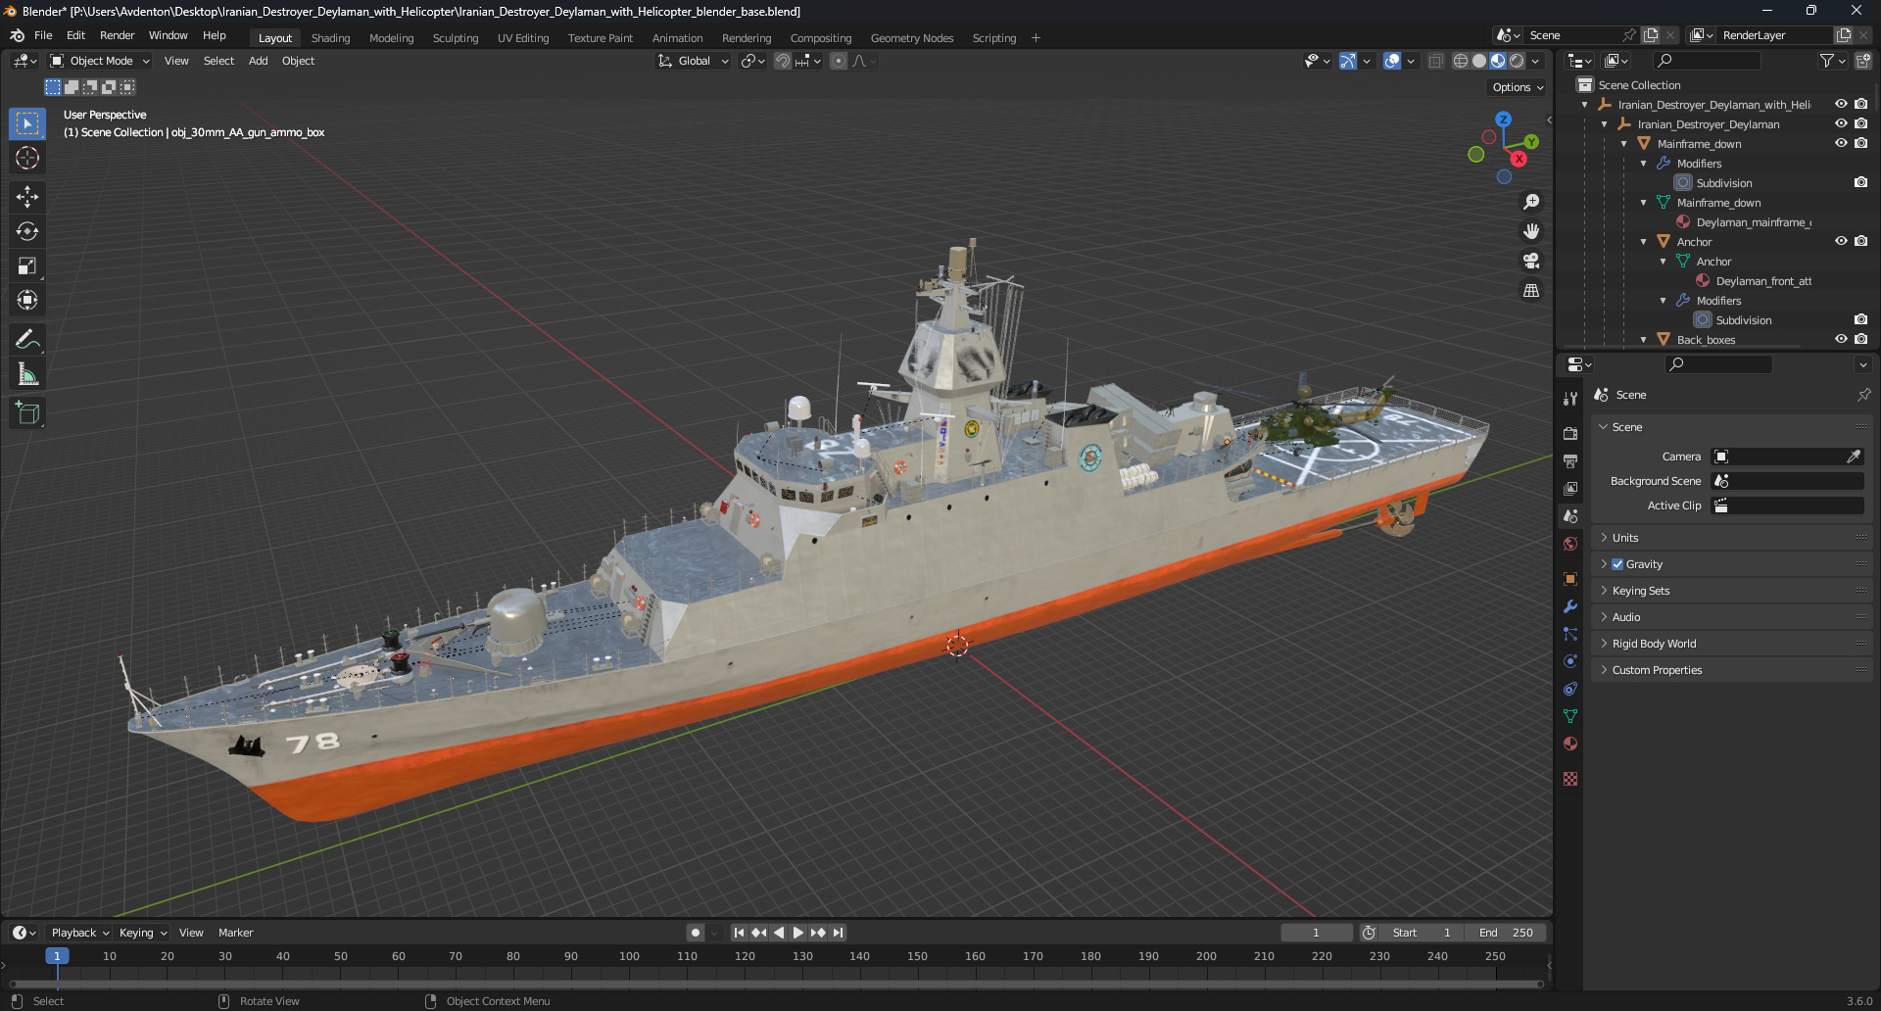Open Global transform orientation dropdown
The height and width of the screenshot is (1011, 1881).
pyautogui.click(x=694, y=61)
